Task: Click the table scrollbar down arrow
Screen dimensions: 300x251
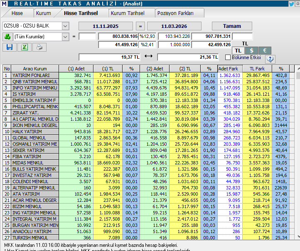Action: [298, 236]
